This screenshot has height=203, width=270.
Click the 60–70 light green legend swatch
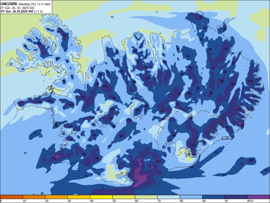(146, 197)
